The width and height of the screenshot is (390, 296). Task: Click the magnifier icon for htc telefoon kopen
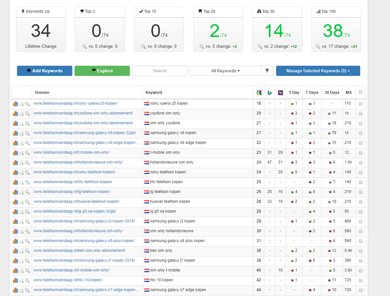(27, 182)
